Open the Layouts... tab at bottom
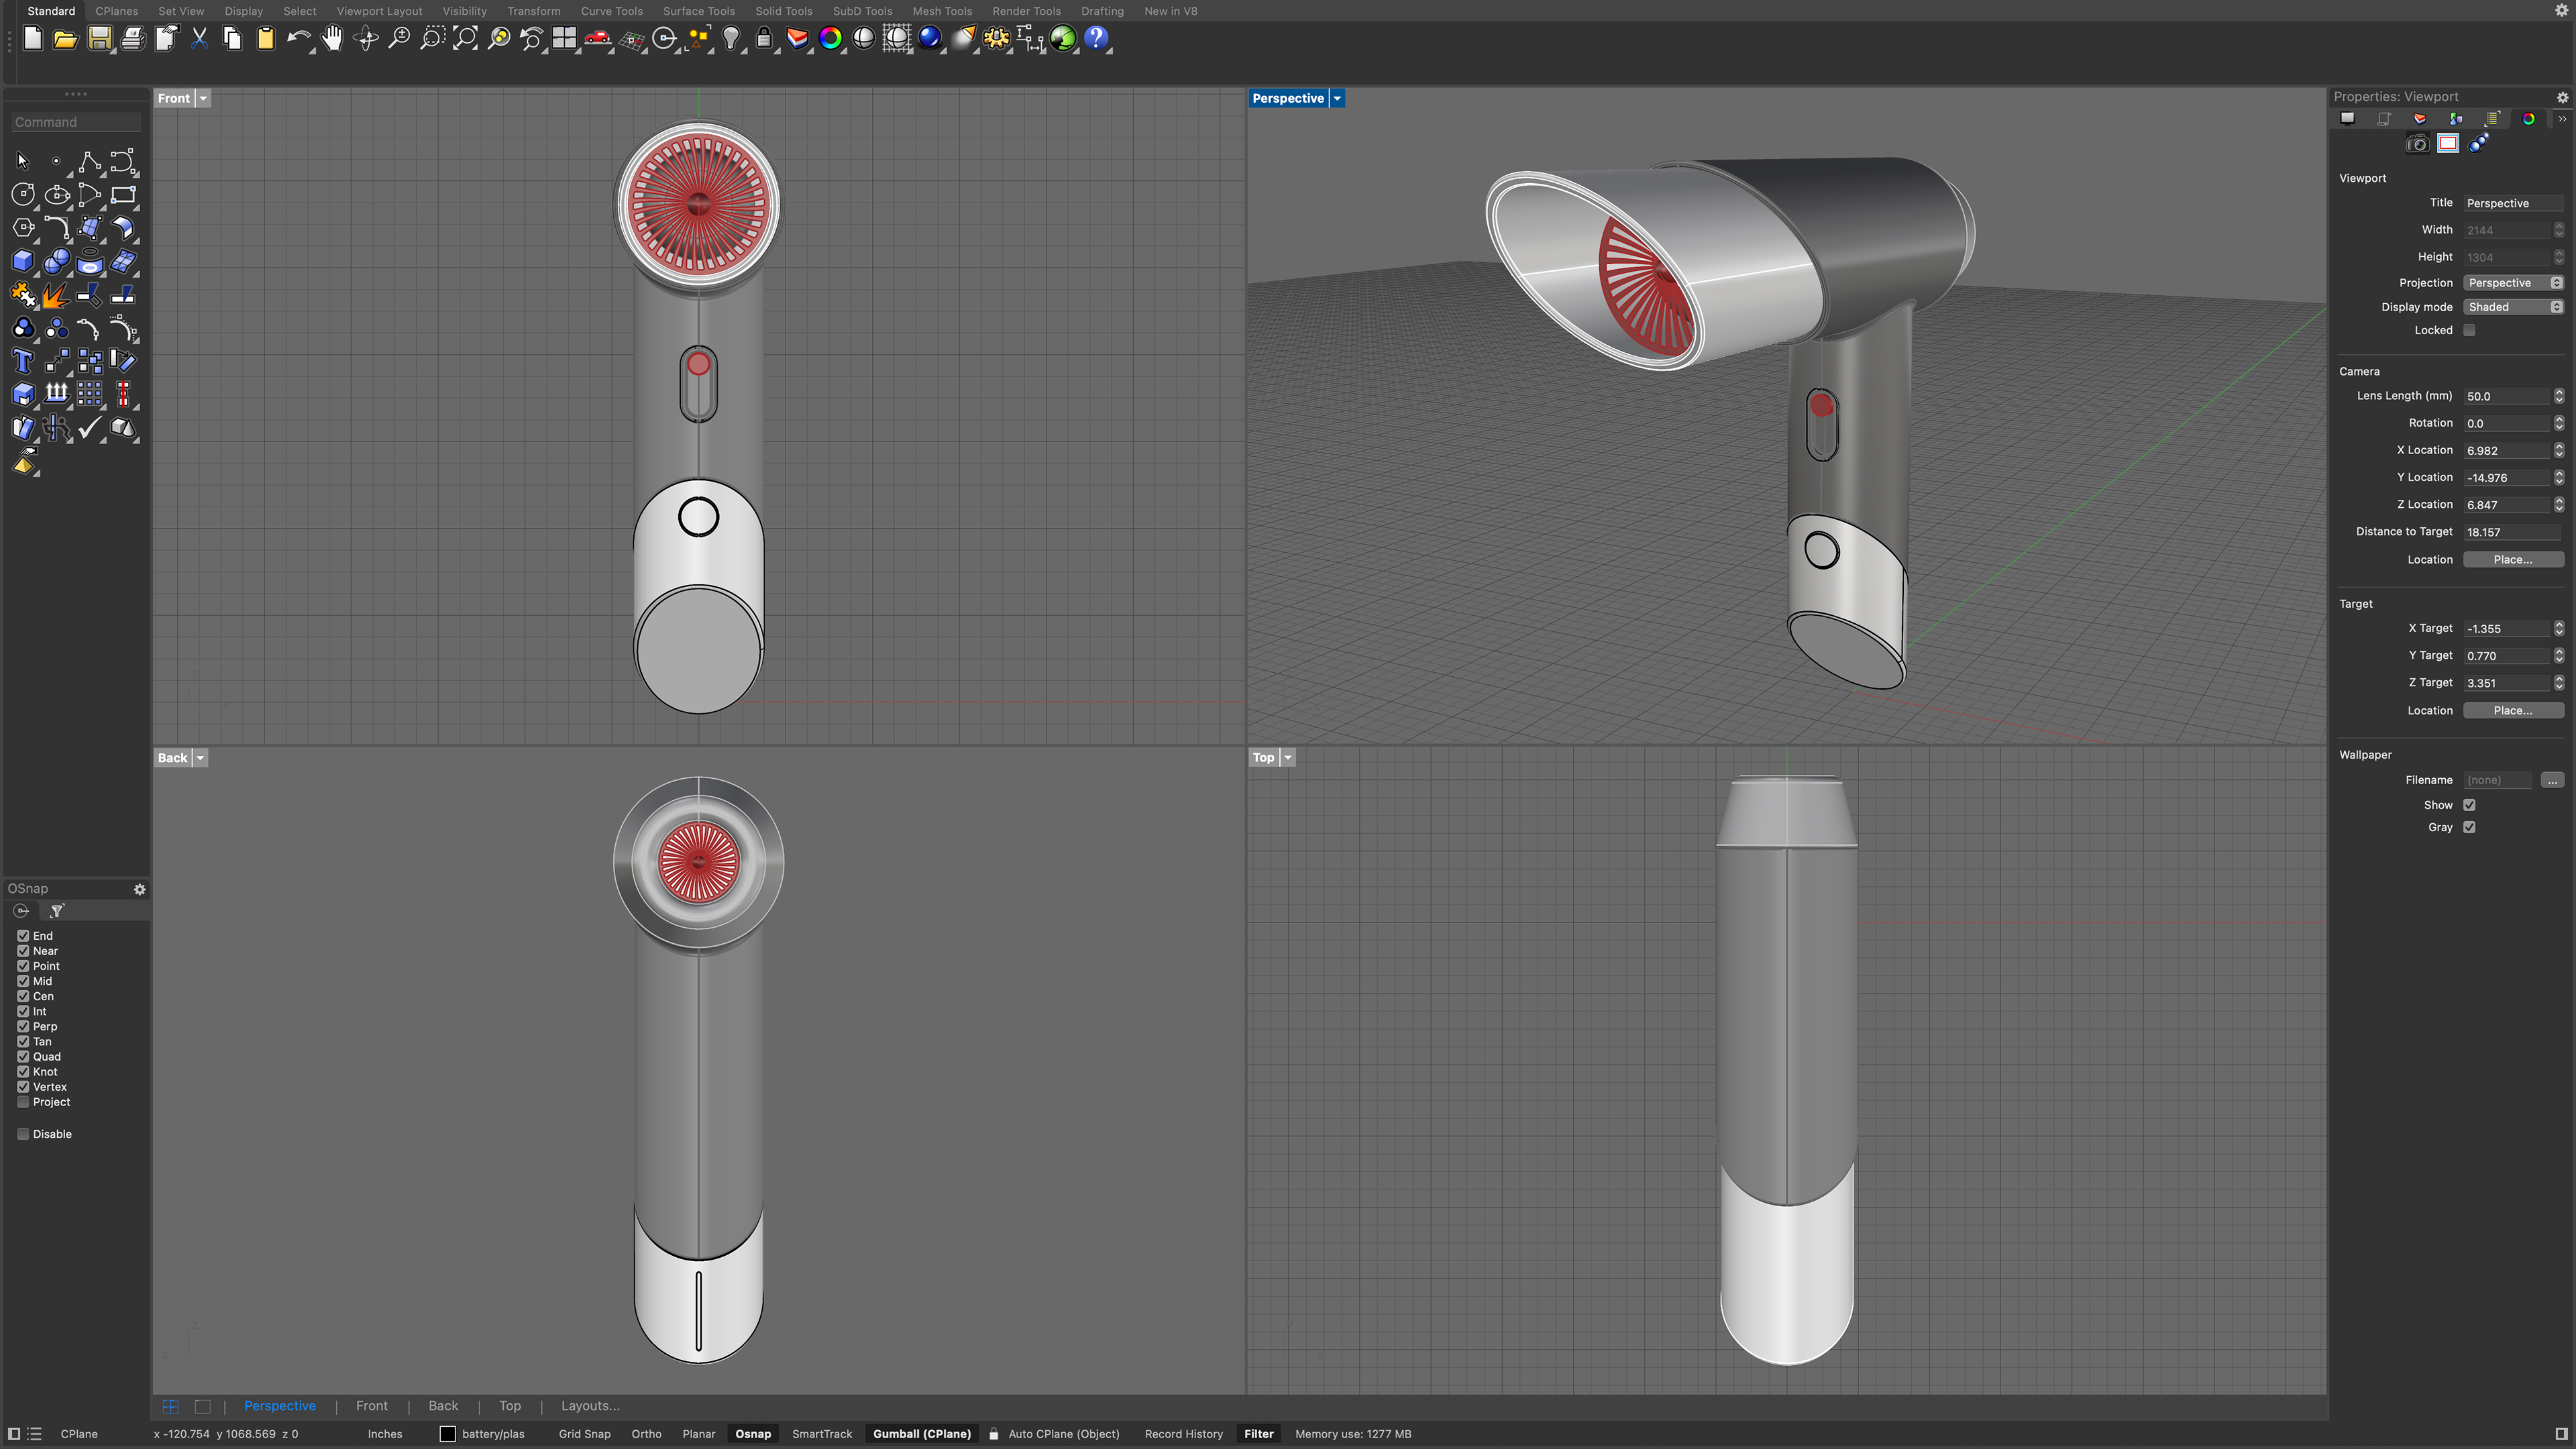This screenshot has width=2576, height=1449. [x=590, y=1405]
